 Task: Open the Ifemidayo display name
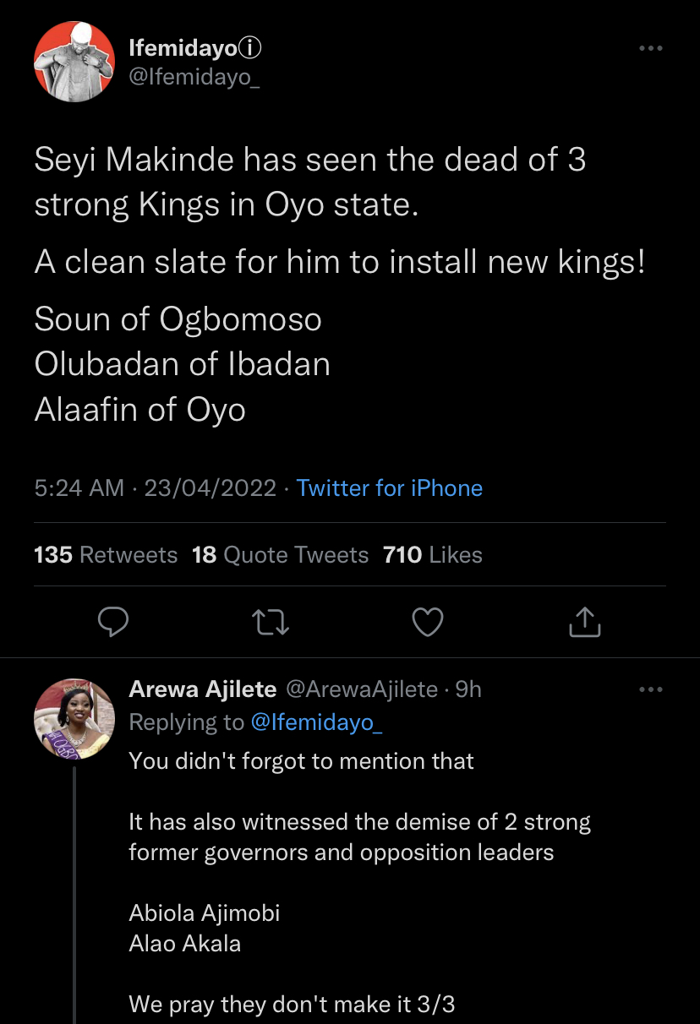[x=183, y=49]
